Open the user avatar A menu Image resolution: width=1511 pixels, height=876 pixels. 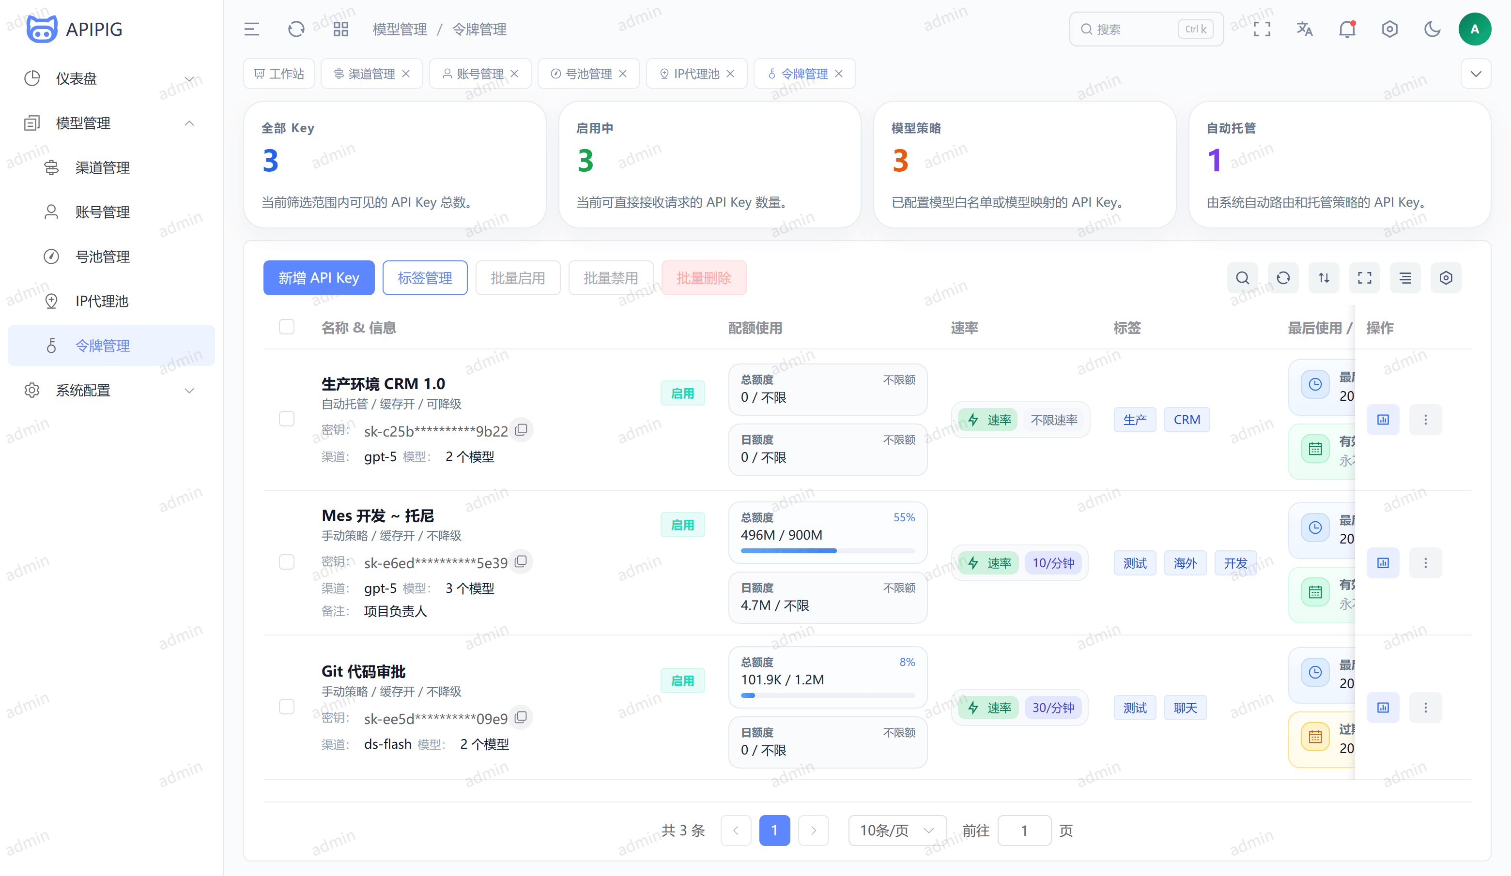(x=1475, y=29)
